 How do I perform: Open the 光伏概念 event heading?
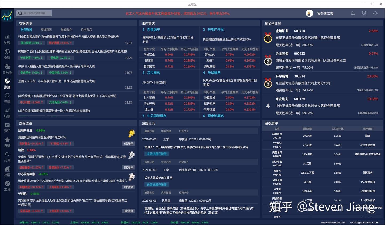(214, 73)
